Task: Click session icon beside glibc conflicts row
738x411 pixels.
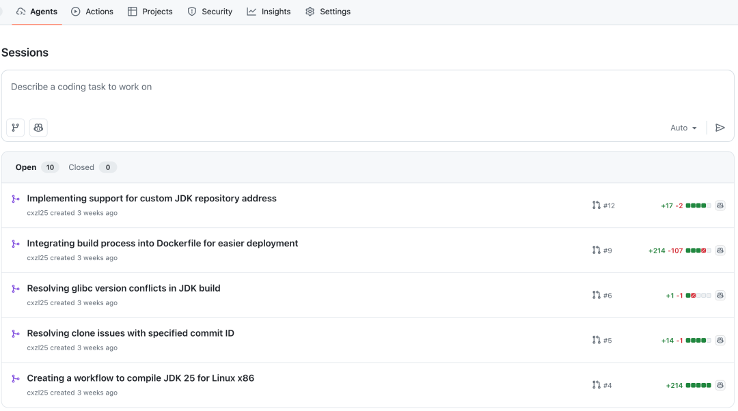Action: pos(16,289)
